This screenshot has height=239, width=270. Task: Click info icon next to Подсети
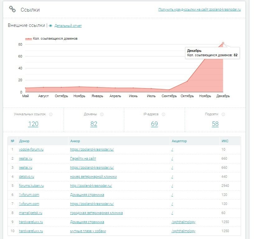[x=223, y=114]
